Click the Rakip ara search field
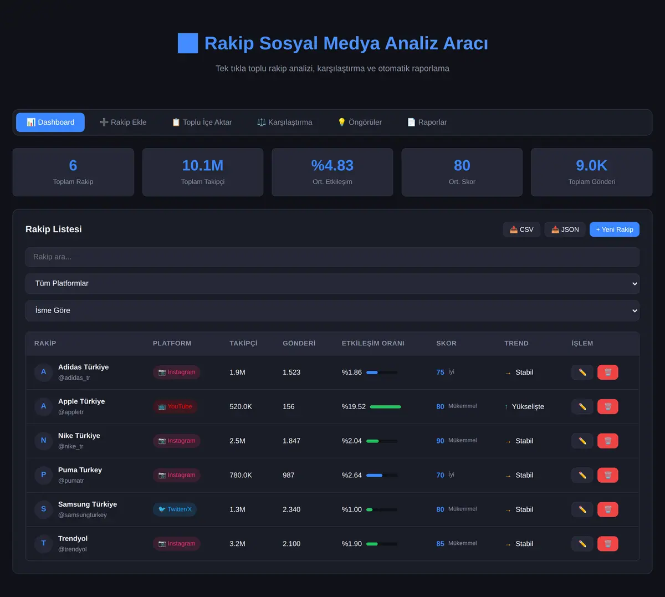 [332, 257]
